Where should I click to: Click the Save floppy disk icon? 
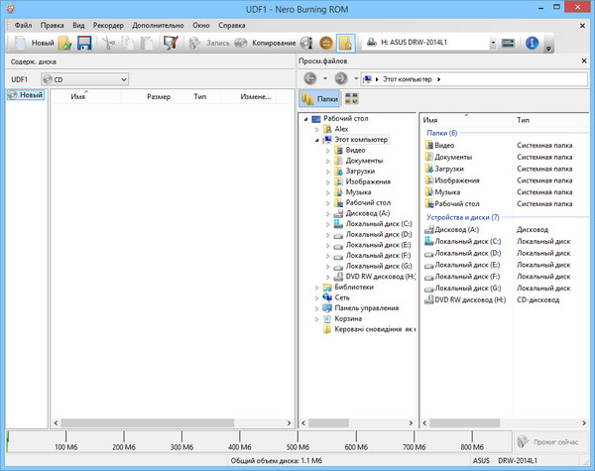84,44
